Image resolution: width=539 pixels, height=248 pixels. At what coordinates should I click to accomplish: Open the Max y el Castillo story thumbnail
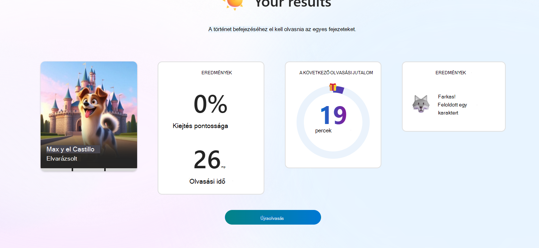point(89,115)
